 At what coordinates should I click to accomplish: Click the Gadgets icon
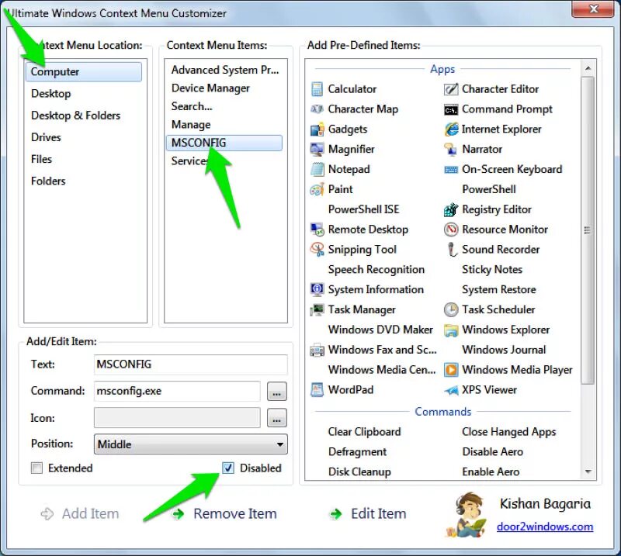click(317, 130)
